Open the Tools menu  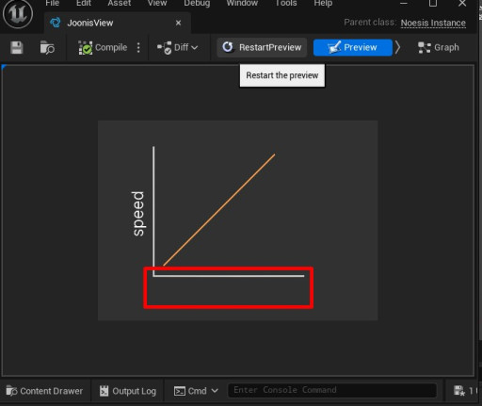click(x=286, y=4)
